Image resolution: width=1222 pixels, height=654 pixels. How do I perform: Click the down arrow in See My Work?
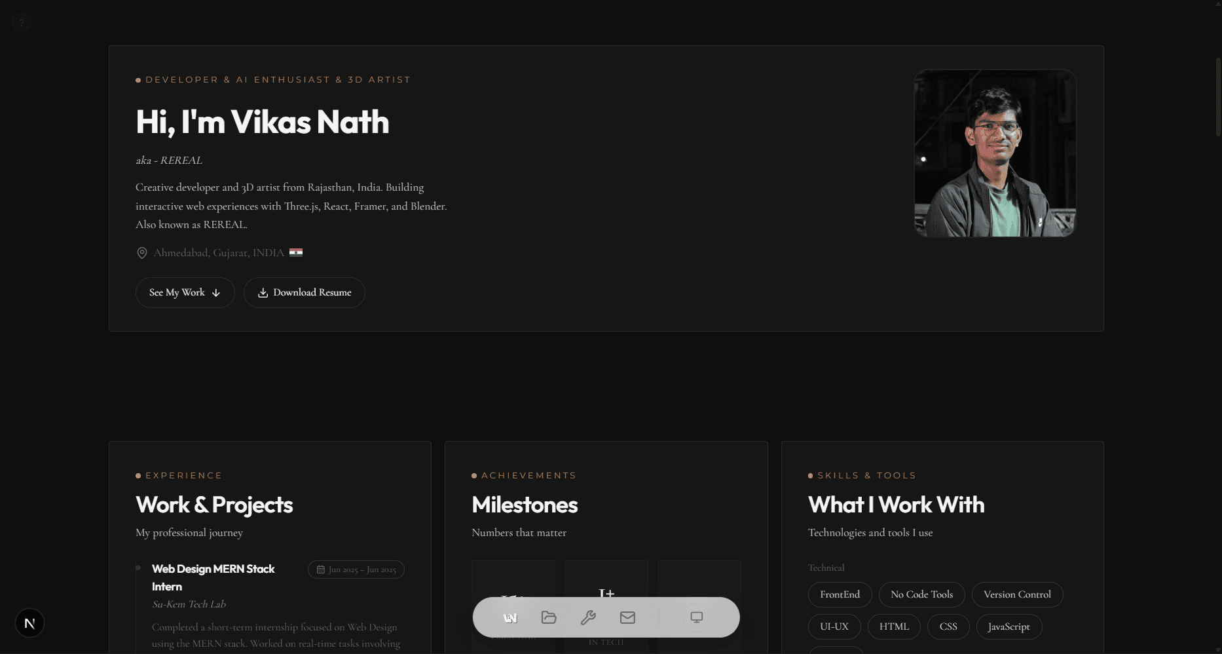point(216,293)
